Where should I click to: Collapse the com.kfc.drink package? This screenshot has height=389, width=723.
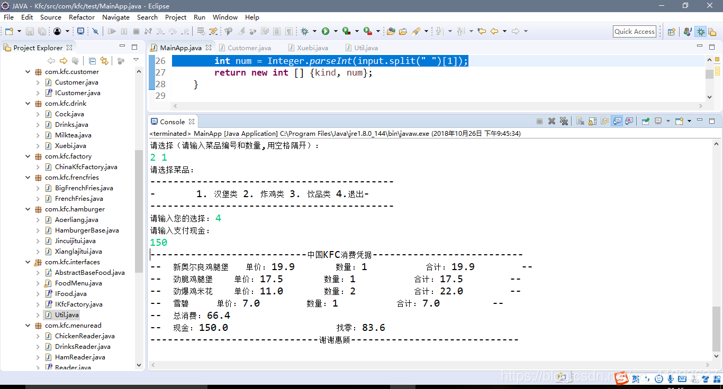(x=28, y=103)
